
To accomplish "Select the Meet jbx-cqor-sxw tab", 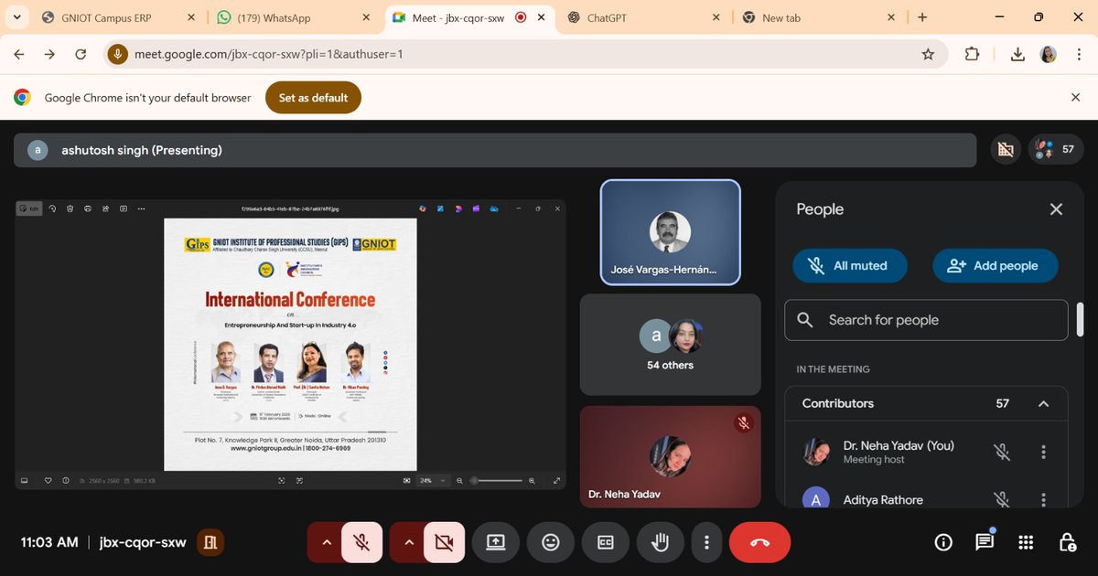I will tap(468, 17).
